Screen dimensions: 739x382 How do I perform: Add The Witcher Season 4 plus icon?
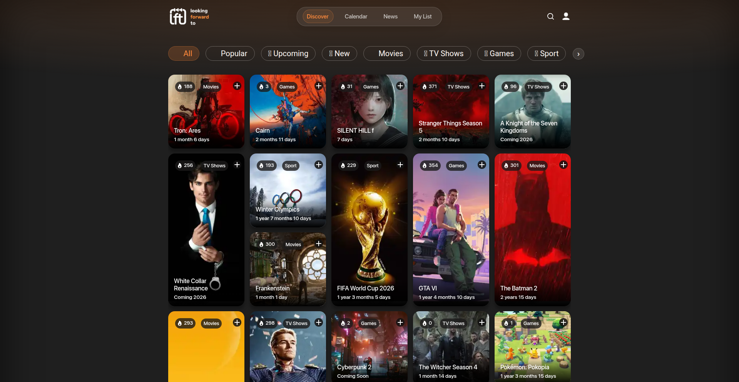coord(482,323)
